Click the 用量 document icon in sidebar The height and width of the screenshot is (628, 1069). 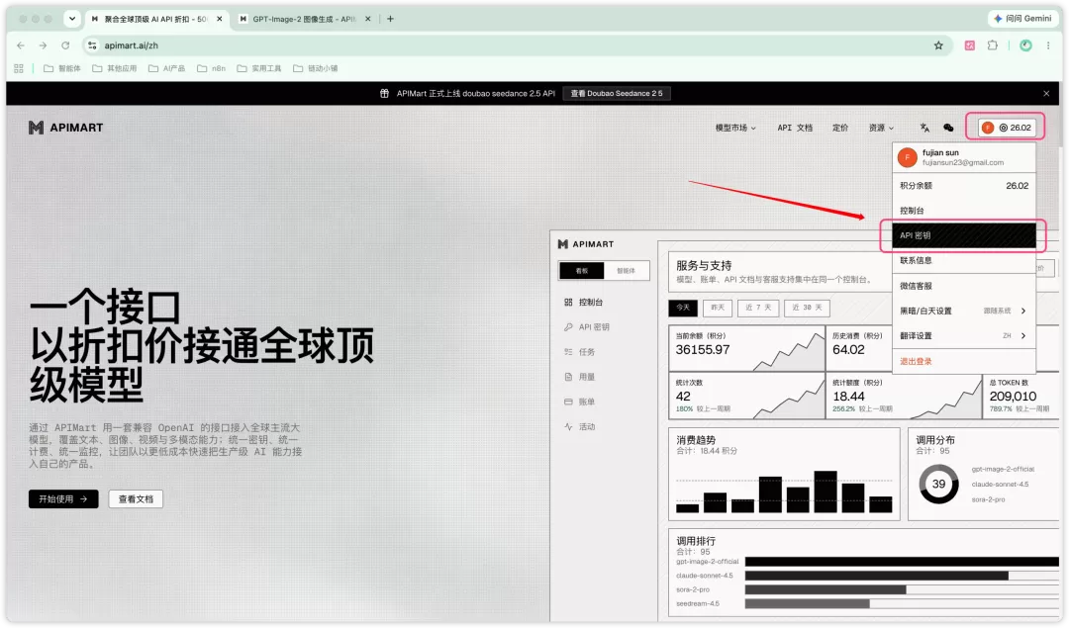(x=568, y=377)
